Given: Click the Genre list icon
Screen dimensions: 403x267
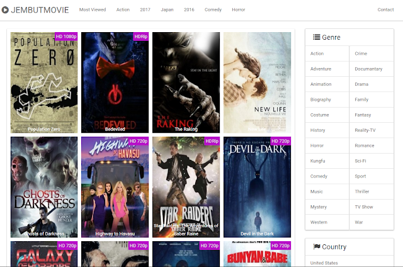Looking at the screenshot, I should 316,37.
